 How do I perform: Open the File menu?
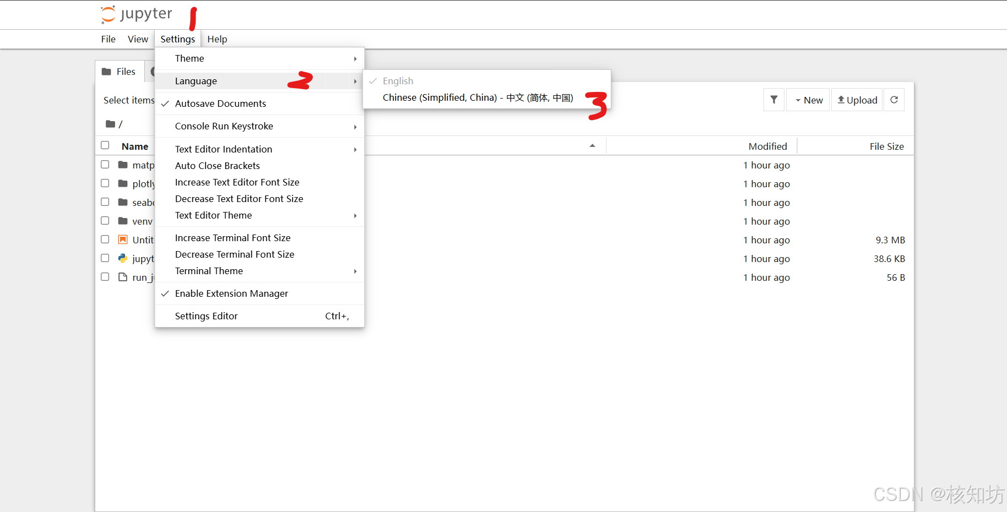pos(109,39)
